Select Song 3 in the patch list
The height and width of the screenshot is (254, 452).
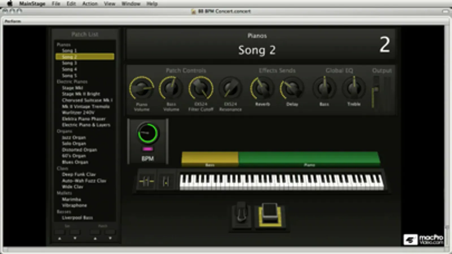pos(70,63)
